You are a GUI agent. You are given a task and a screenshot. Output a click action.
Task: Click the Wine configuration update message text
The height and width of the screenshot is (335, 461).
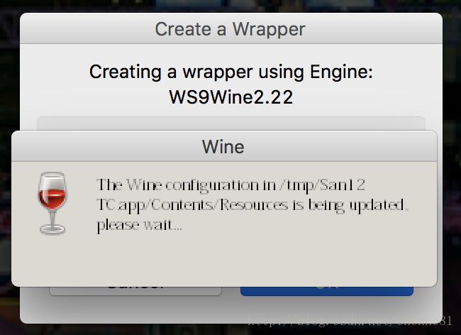[252, 205]
